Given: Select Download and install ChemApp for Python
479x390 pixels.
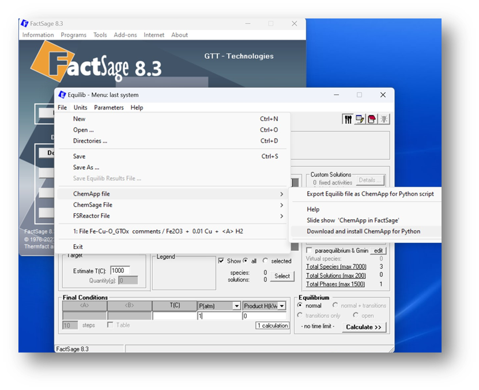Looking at the screenshot, I should 366,231.
